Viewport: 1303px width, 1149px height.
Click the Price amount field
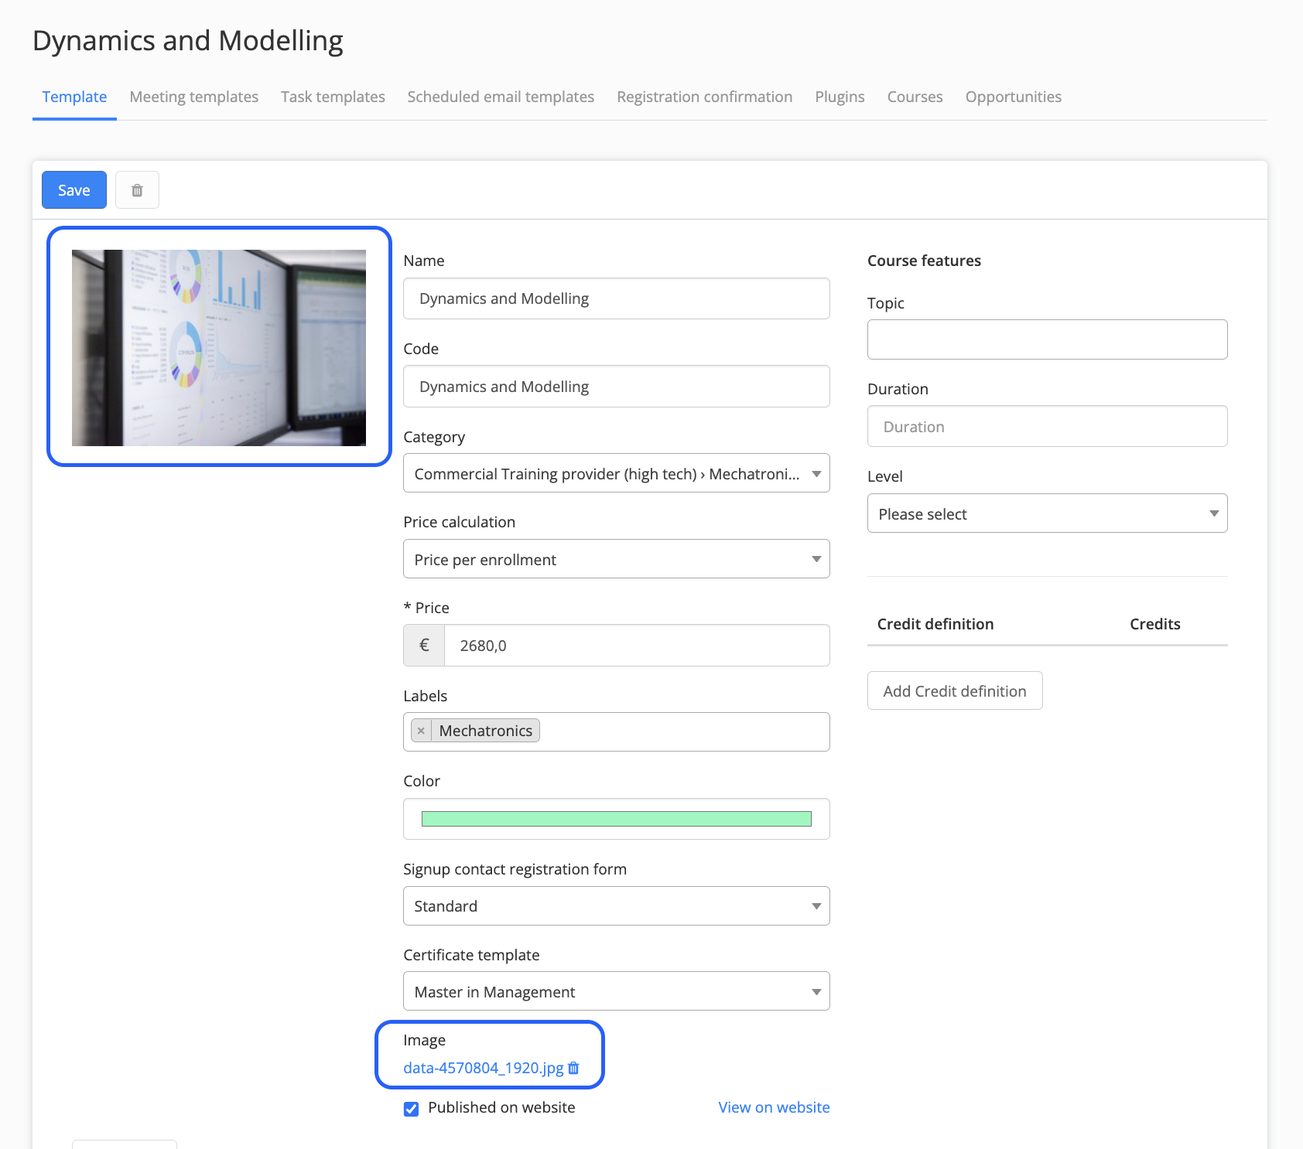click(637, 646)
